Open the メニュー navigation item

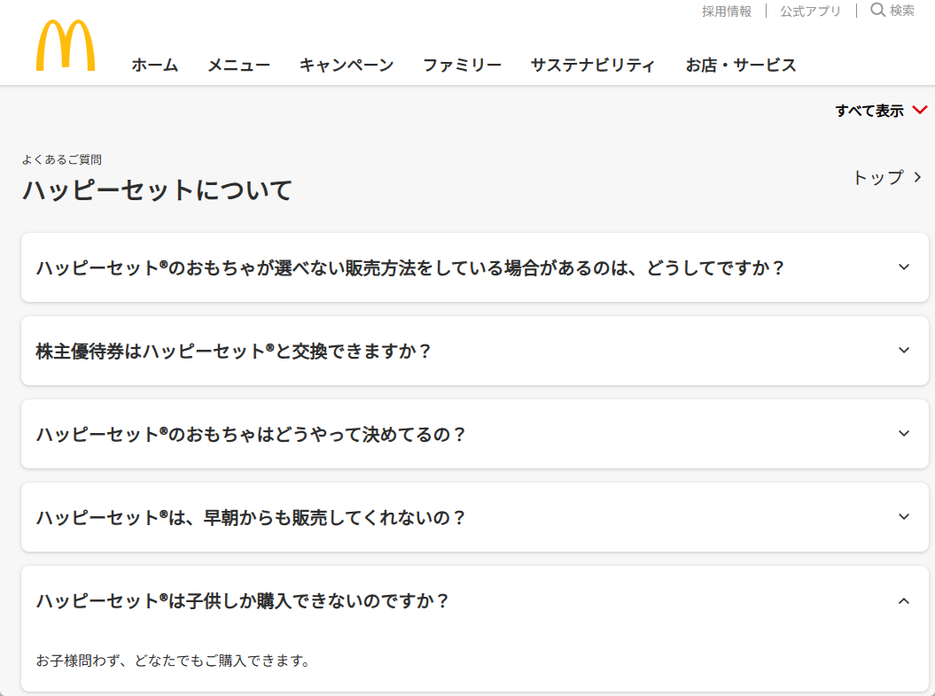click(238, 65)
